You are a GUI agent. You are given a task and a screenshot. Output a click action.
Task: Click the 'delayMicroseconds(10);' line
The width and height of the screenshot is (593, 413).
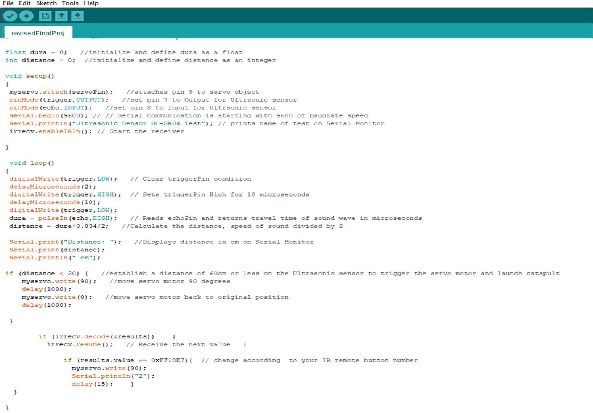point(55,203)
